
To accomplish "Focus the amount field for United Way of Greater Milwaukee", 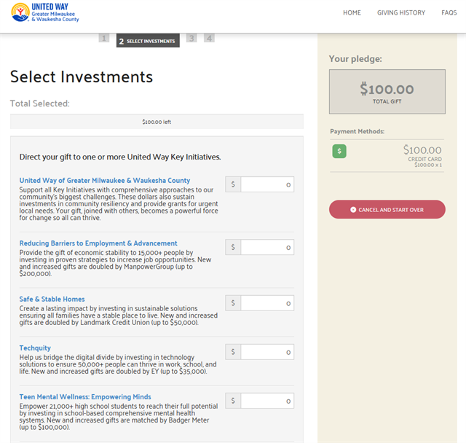I will point(267,184).
